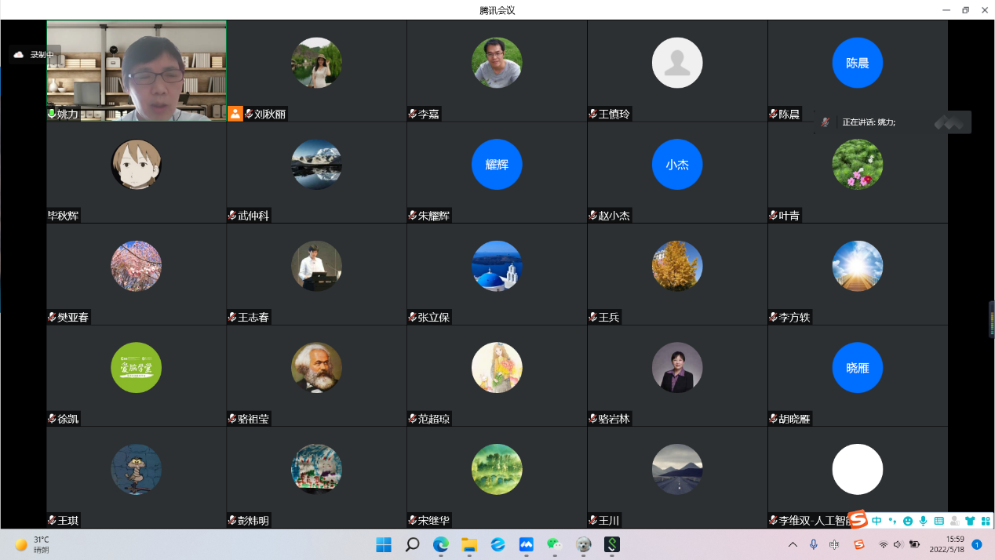
Task: Toggle the Sogou soft keyboard icon
Action: (939, 521)
